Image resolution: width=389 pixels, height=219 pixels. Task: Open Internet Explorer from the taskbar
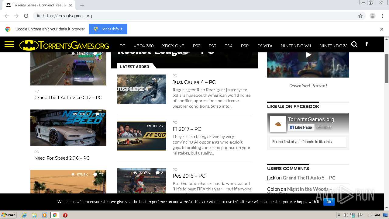tap(24, 215)
